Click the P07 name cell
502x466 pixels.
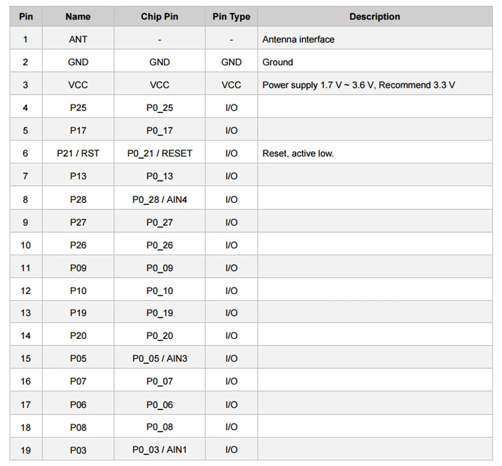[78, 381]
